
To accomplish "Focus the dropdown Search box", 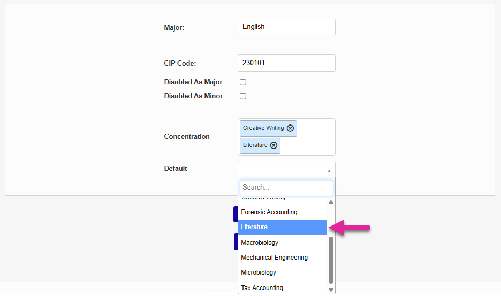I will (x=286, y=188).
